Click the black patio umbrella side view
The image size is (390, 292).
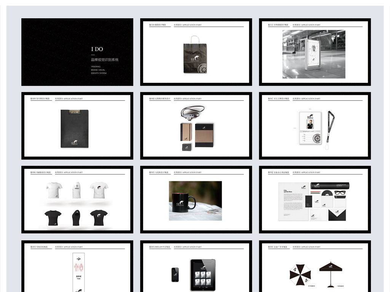click(x=331, y=274)
